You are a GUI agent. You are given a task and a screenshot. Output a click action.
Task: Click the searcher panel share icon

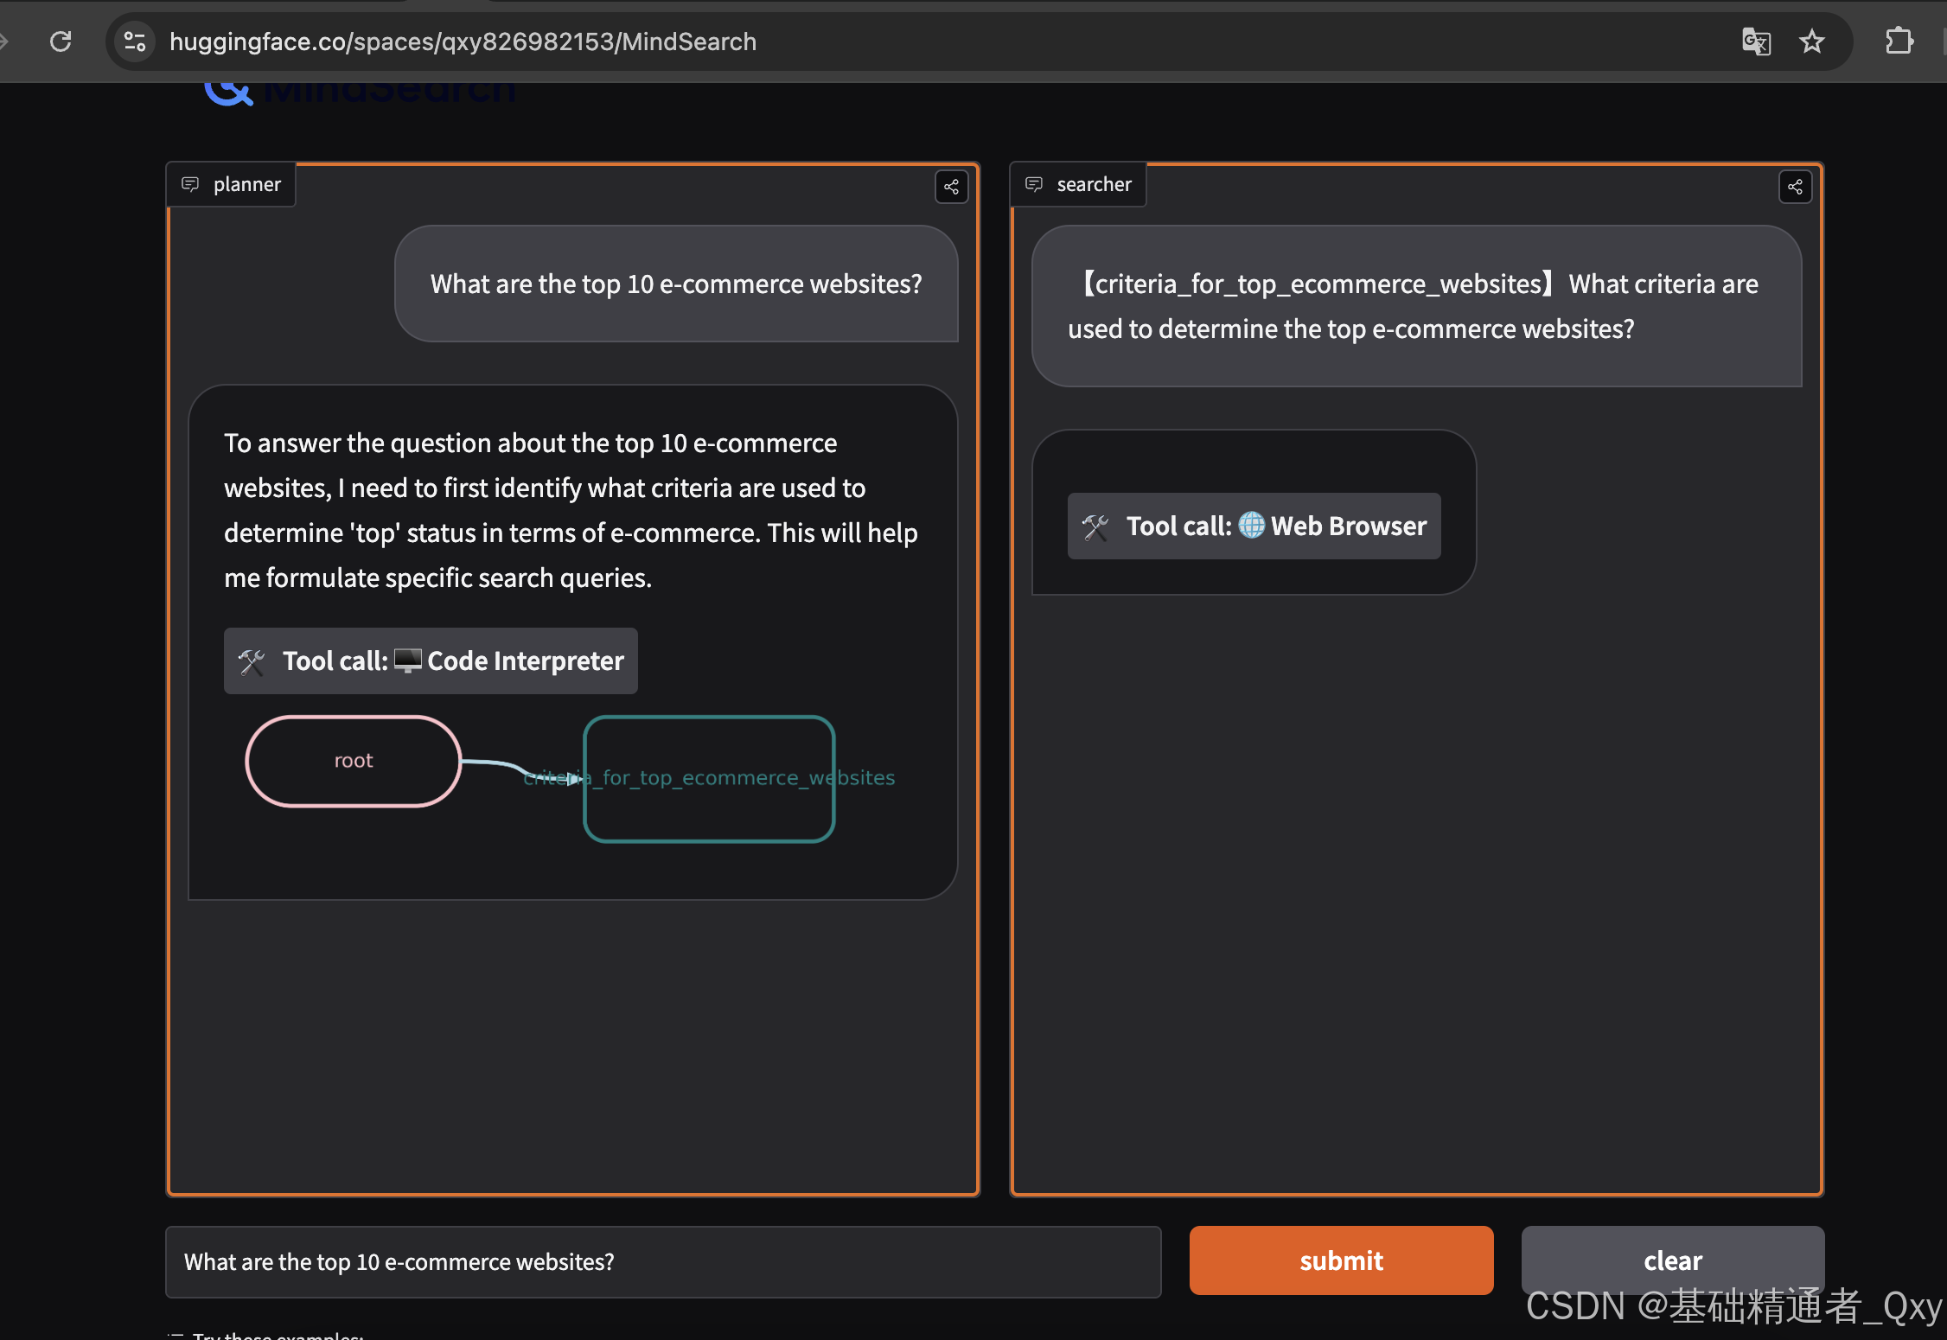pos(1795,187)
